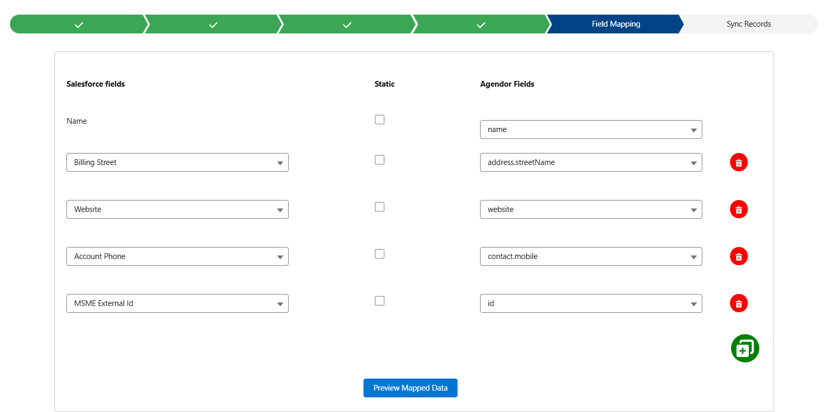Go to the Sync Records step
Viewport: 832px width, 412px height.
[748, 24]
